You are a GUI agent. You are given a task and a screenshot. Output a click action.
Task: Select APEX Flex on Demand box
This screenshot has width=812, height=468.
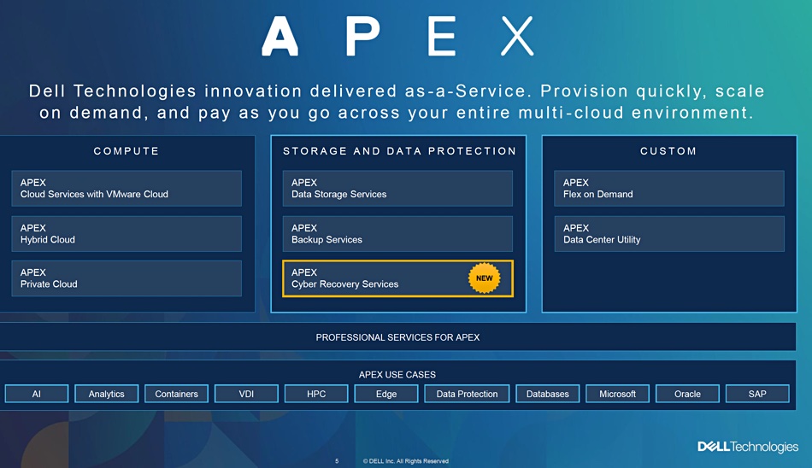(669, 189)
